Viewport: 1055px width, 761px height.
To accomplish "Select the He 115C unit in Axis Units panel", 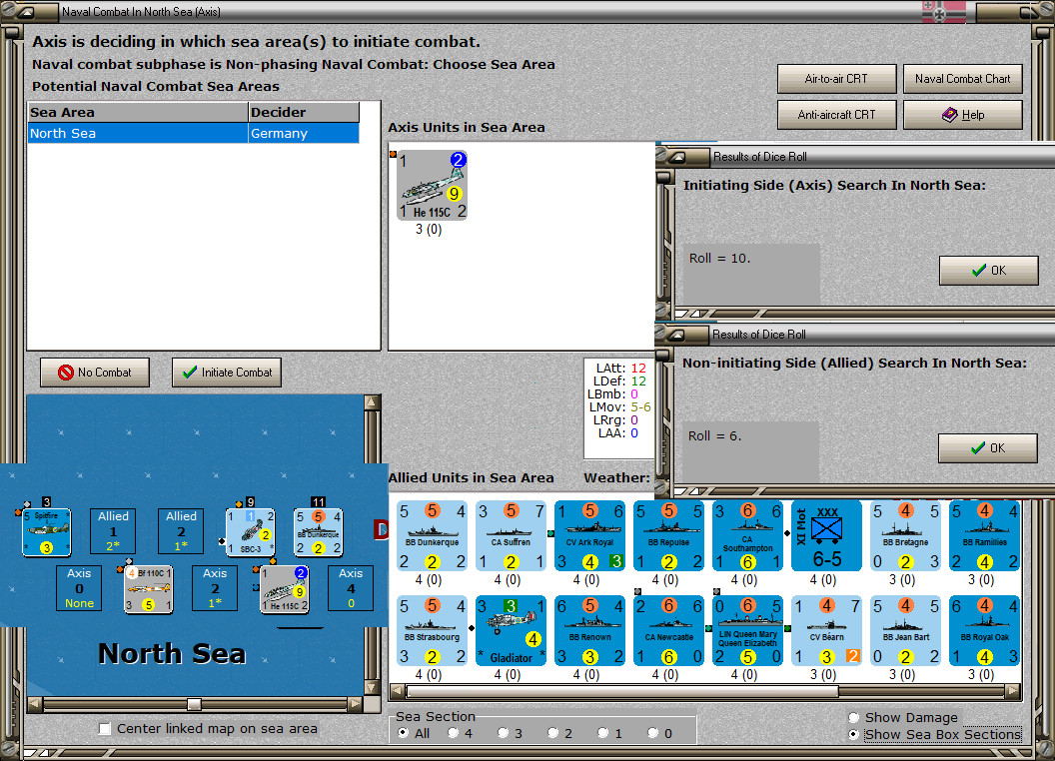I will pos(432,185).
